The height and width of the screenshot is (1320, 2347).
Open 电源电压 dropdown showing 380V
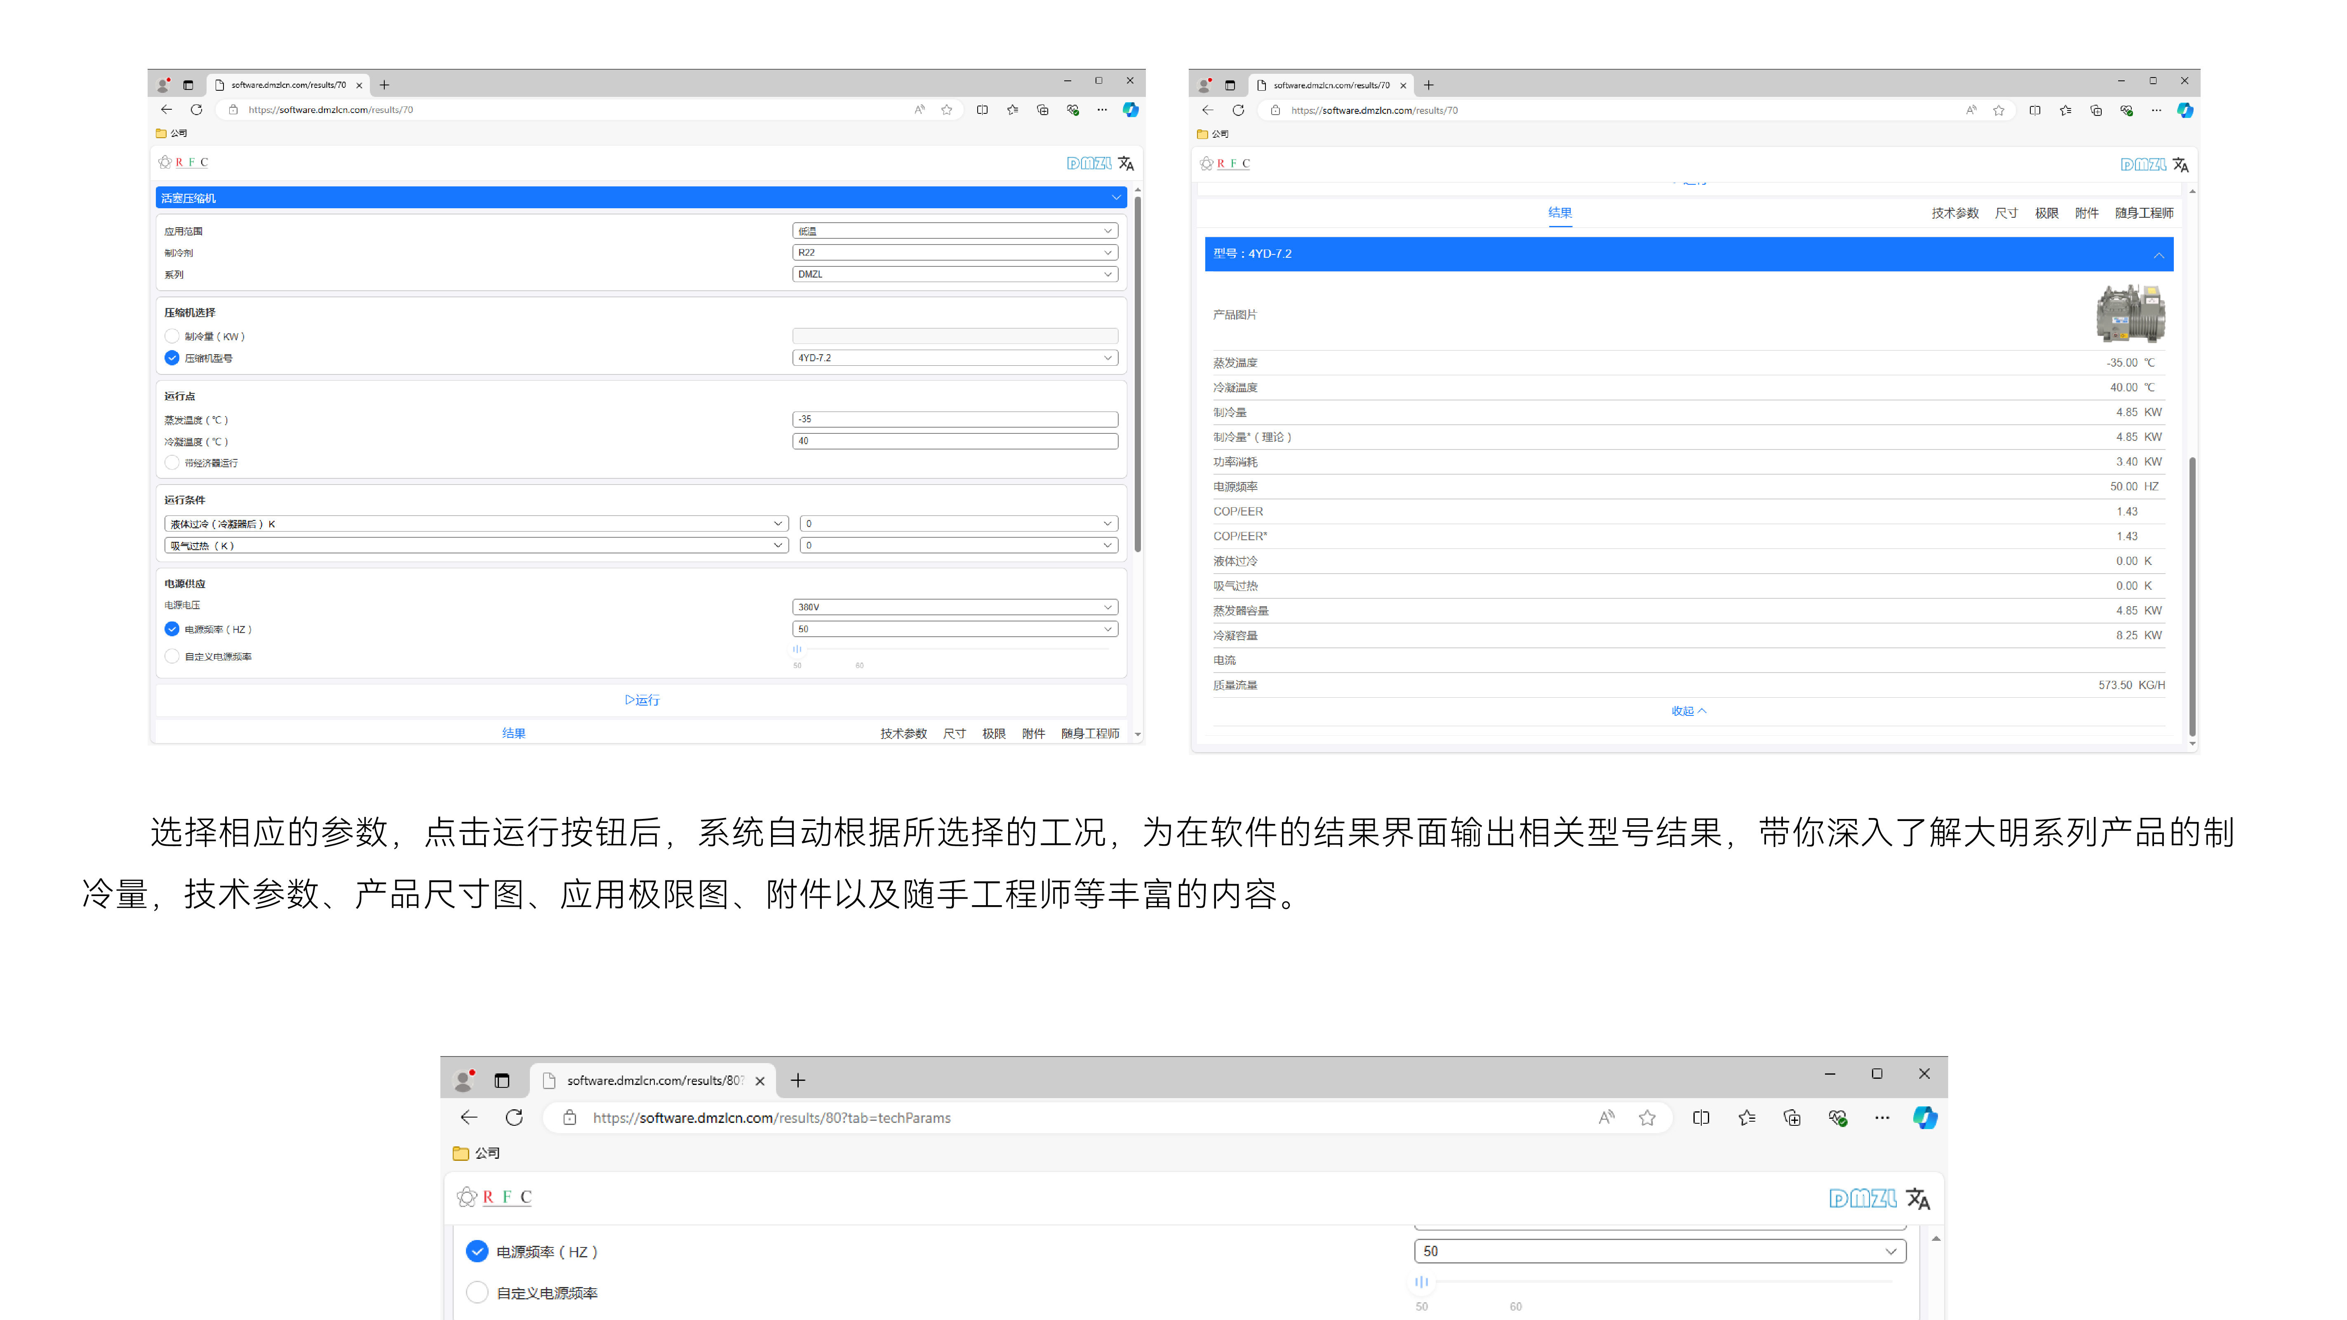click(x=955, y=607)
